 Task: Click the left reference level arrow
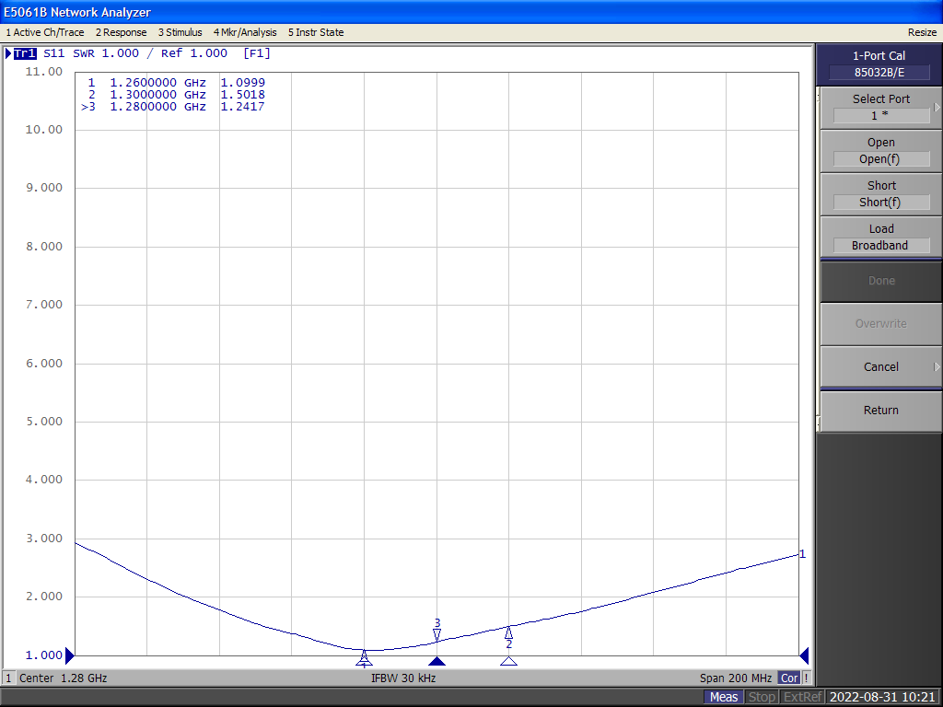click(70, 655)
